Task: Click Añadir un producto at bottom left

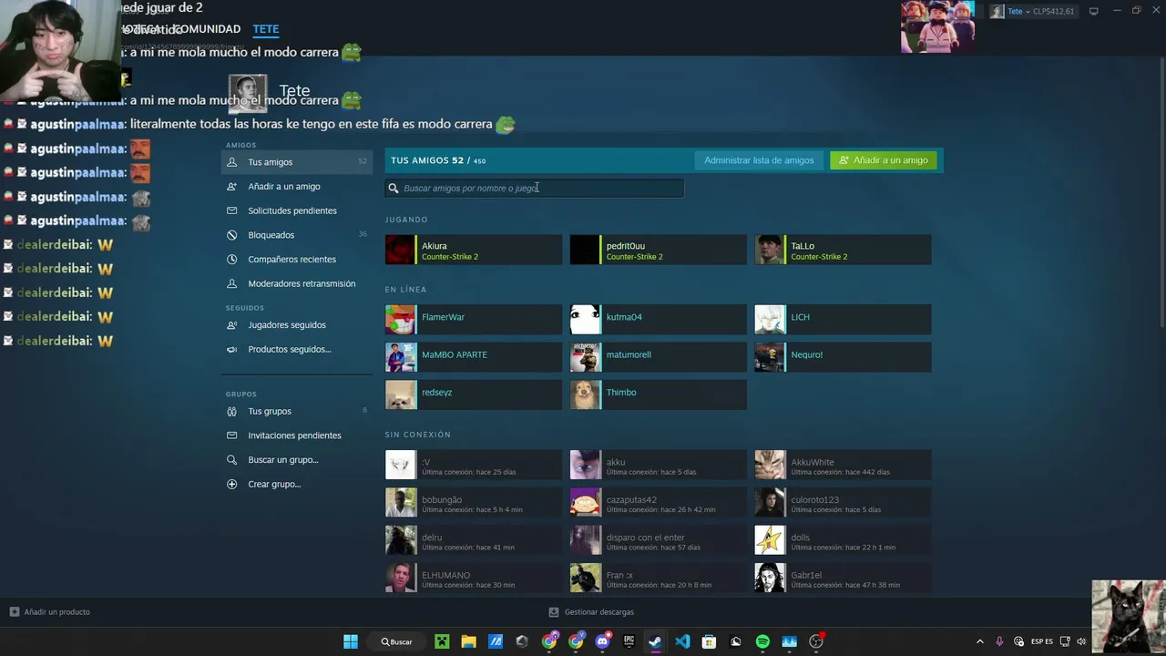Action: click(x=50, y=612)
